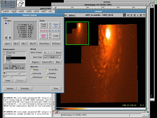Click pink 5 beside Zoom Out
Viewport: 157px width, 118px height.
pos(50,37)
